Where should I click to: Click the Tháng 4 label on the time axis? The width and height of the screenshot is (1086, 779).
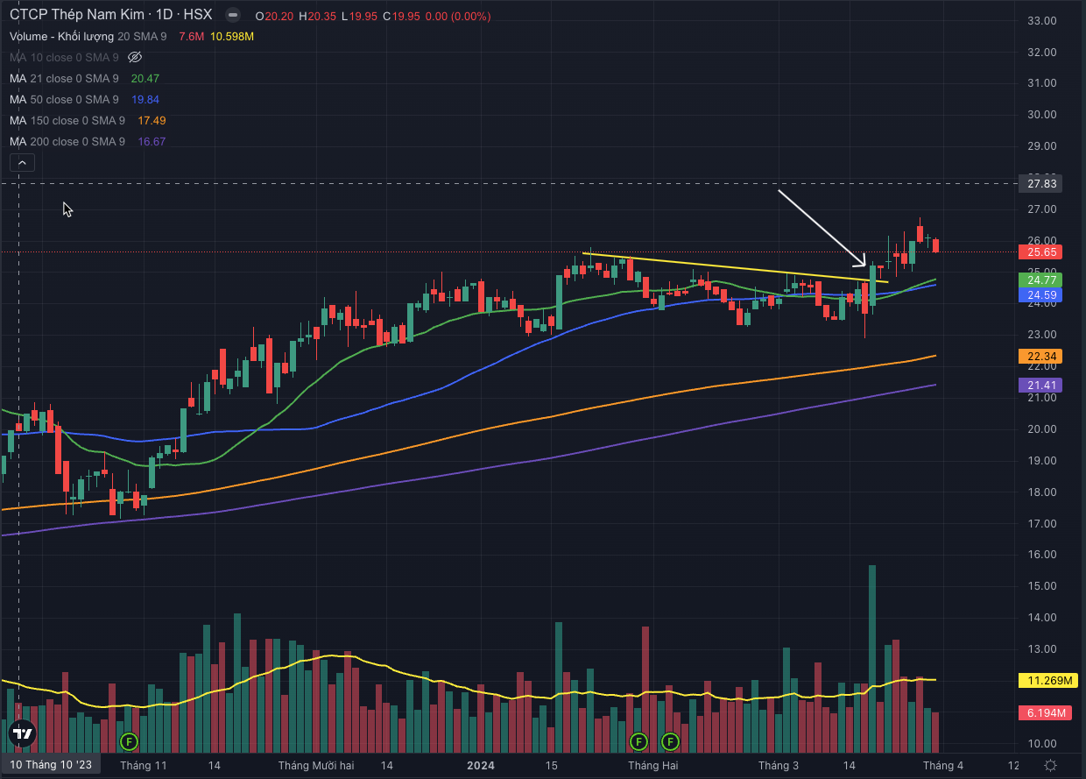click(x=942, y=765)
